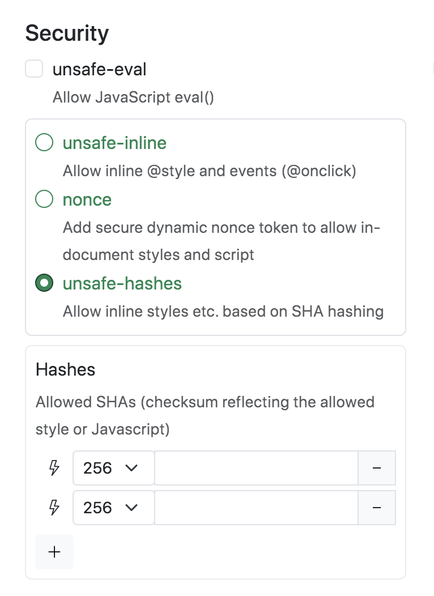Focus the first hash text input field

coord(256,468)
